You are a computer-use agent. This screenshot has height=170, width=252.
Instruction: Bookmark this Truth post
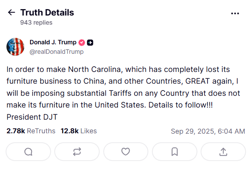pos(174,151)
